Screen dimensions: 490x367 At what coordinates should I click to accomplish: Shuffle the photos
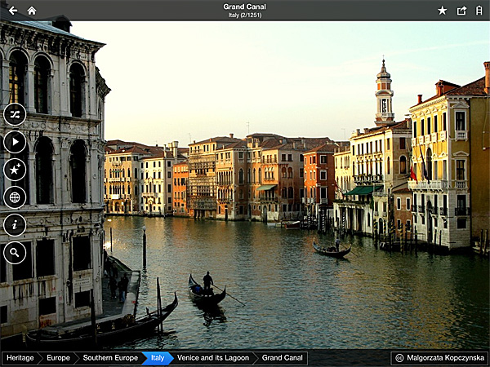pyautogui.click(x=15, y=114)
